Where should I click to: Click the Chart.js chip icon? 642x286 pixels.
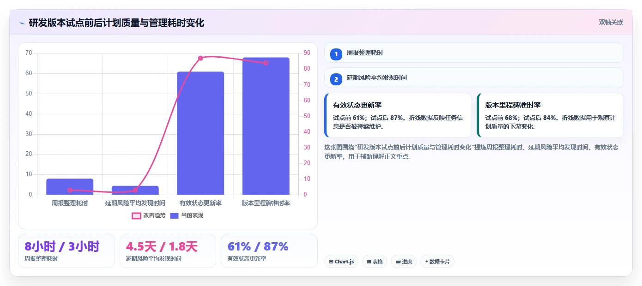click(331, 262)
